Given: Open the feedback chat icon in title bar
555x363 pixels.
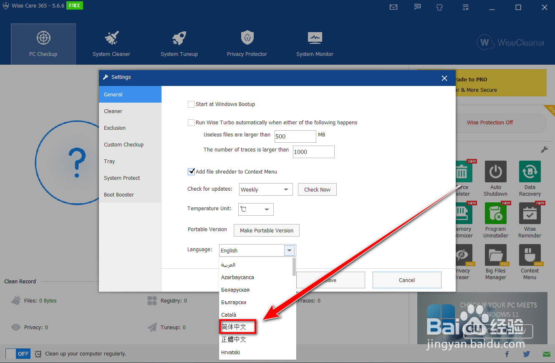Looking at the screenshot, I should 417,7.
